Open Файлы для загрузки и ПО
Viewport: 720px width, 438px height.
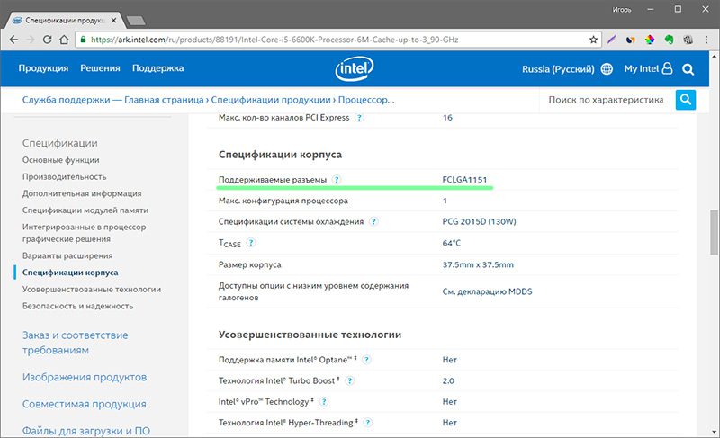pos(85,431)
